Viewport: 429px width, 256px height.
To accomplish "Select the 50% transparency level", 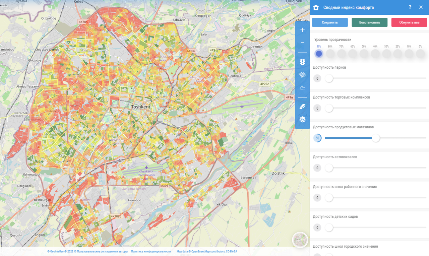I will coord(364,54).
